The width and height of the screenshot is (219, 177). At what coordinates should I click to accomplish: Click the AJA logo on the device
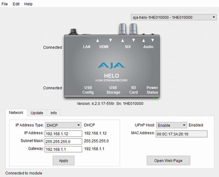(x=111, y=65)
